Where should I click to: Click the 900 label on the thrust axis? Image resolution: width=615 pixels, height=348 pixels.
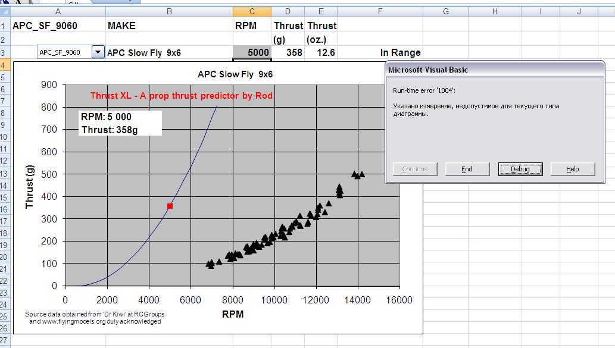click(x=49, y=84)
